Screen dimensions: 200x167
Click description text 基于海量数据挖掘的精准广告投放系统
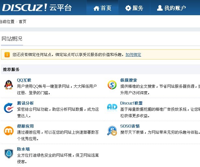[153, 109]
